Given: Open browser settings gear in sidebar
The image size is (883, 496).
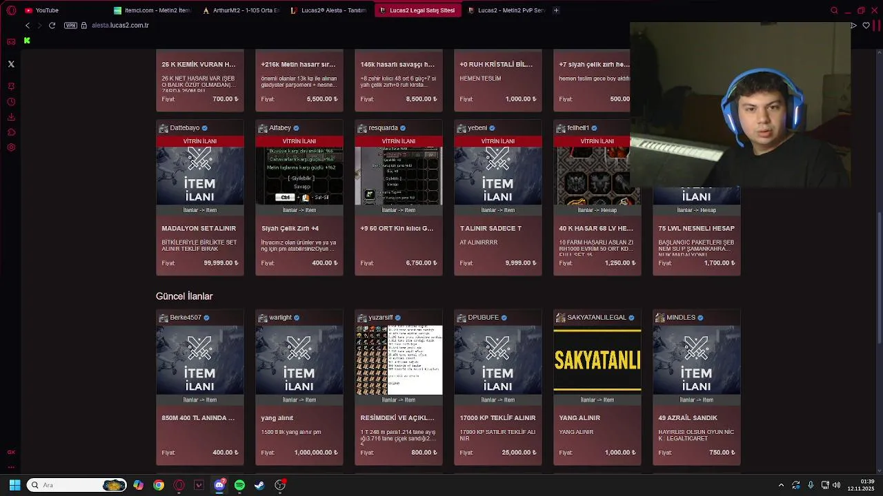Looking at the screenshot, I should (x=11, y=147).
